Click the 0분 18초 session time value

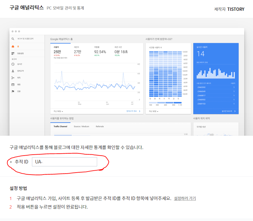(121, 52)
